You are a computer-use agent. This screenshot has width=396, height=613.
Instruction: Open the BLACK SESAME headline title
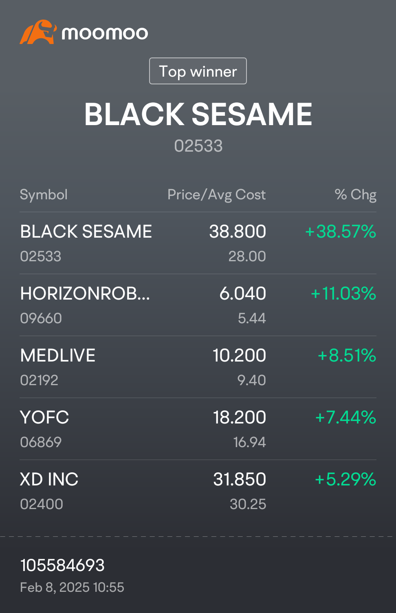(x=198, y=114)
